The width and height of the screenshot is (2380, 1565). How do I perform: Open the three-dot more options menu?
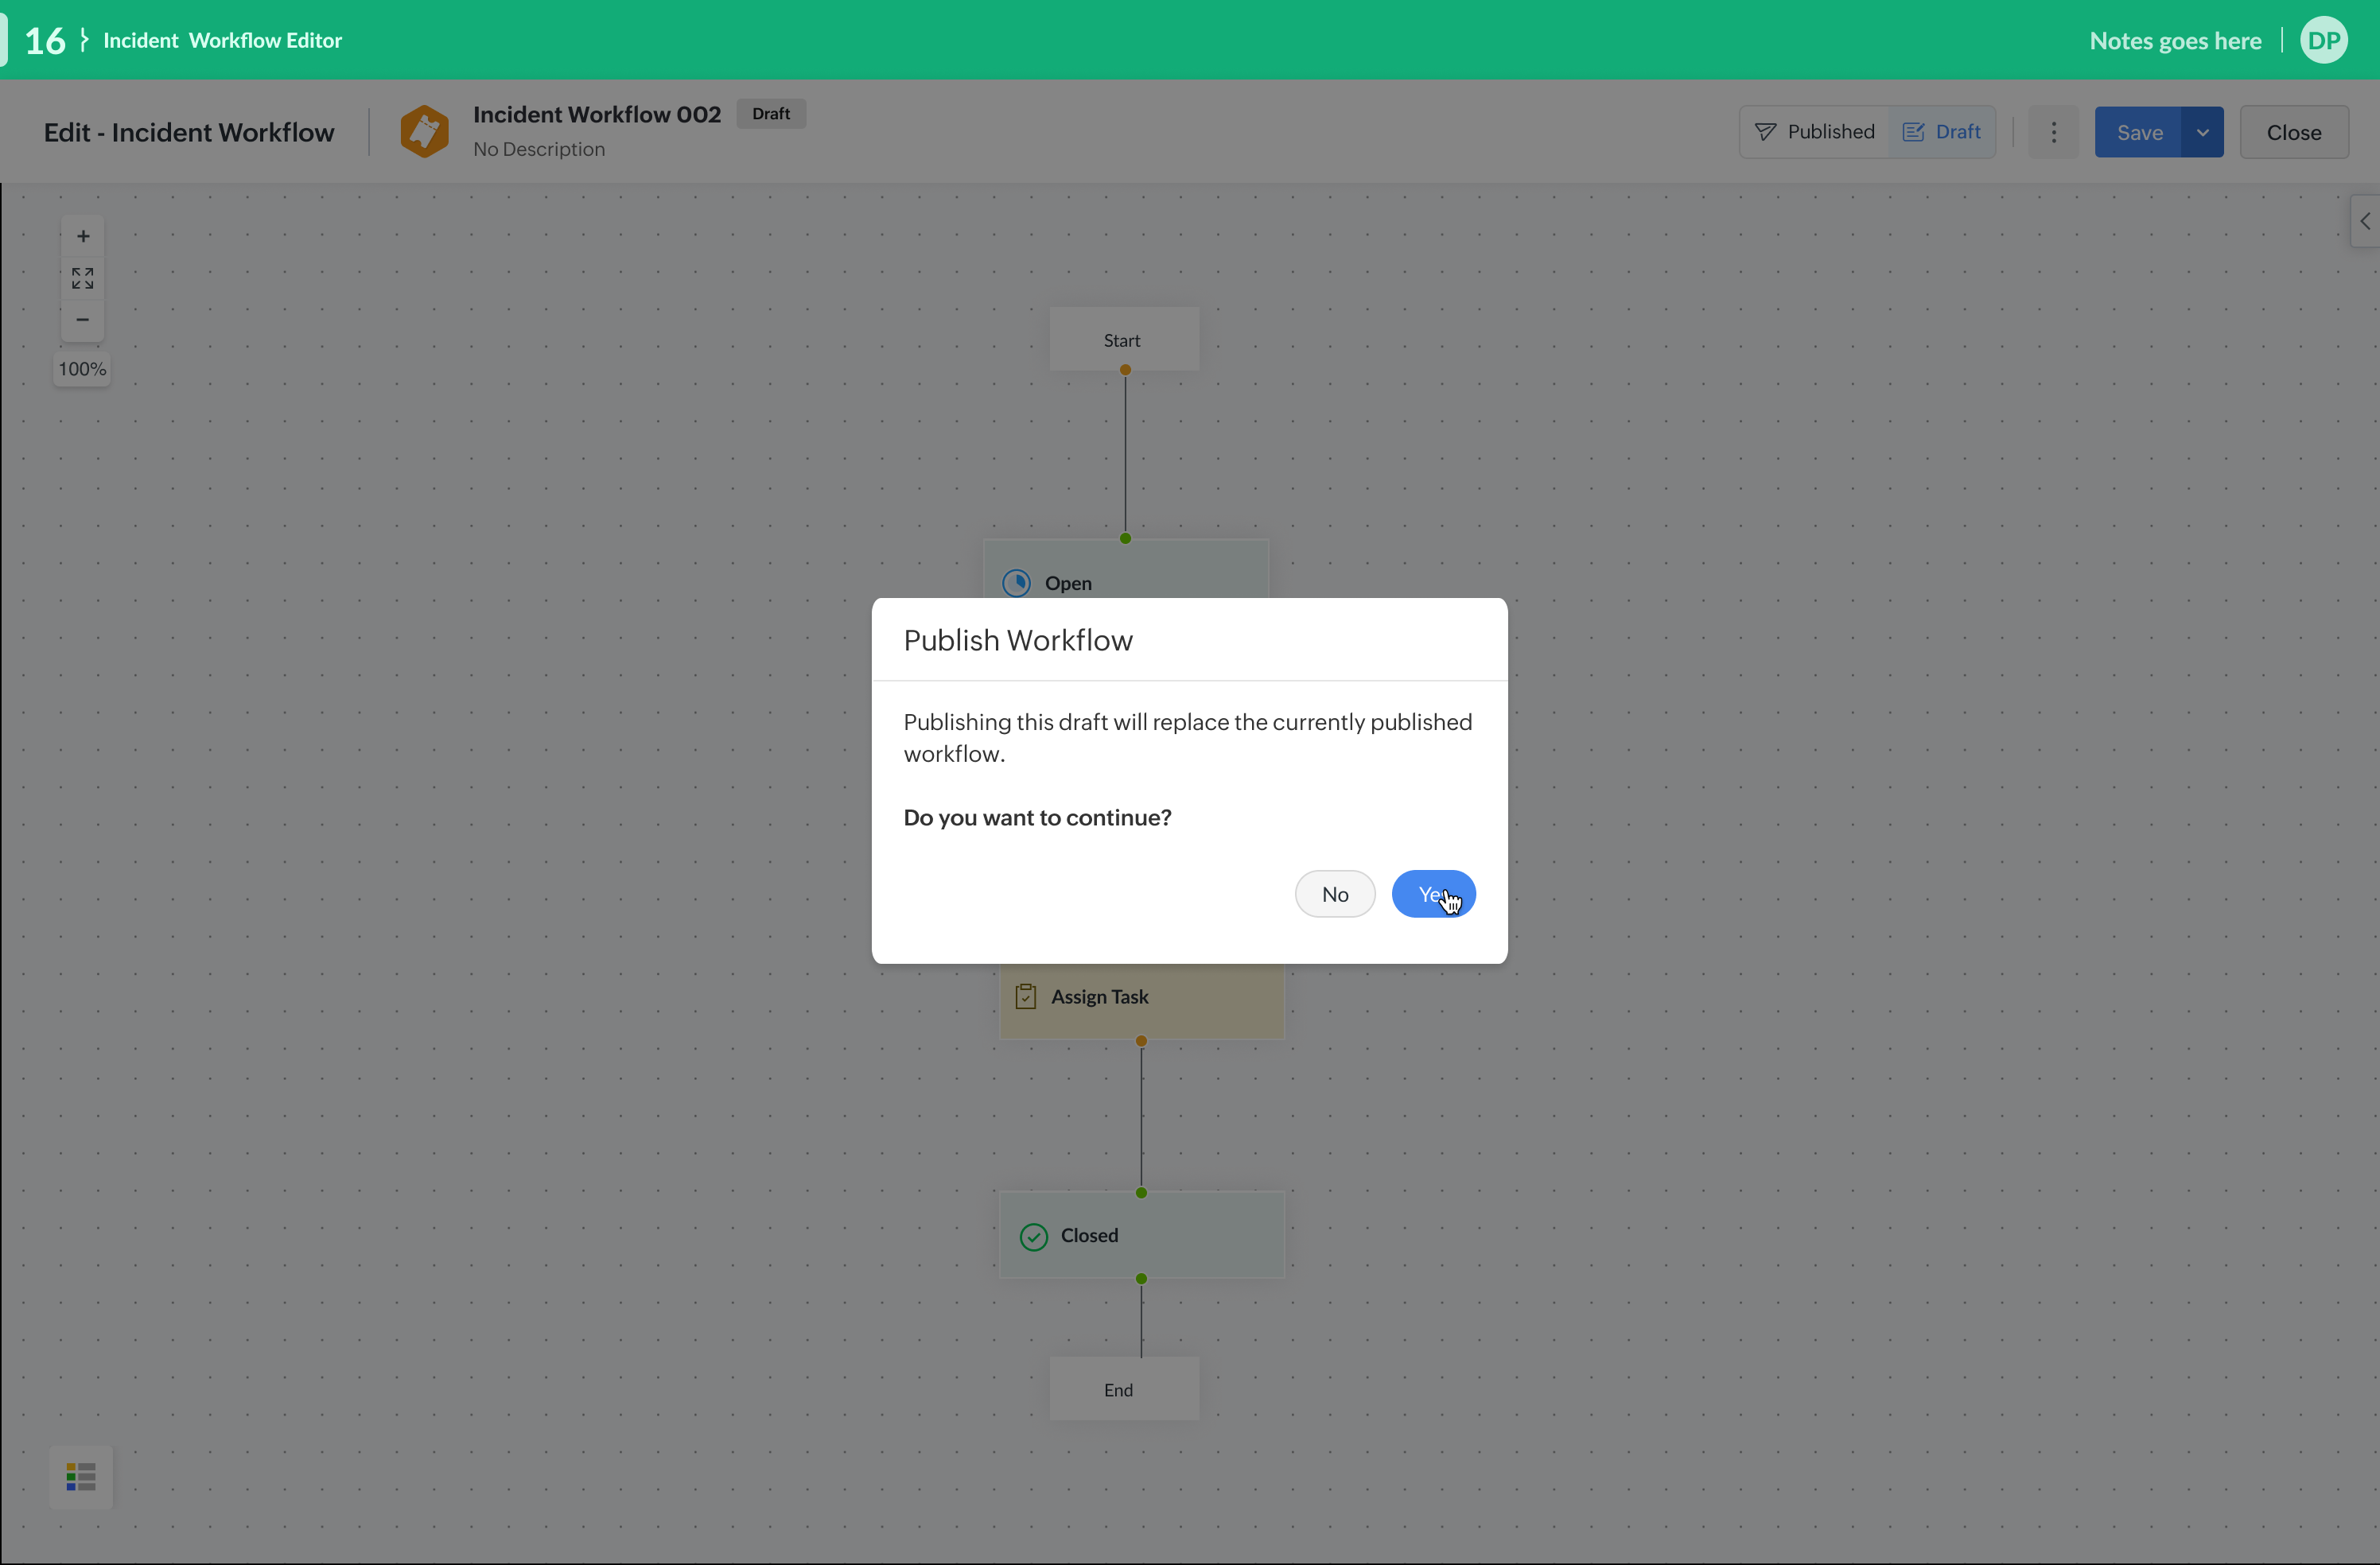pyautogui.click(x=2053, y=132)
